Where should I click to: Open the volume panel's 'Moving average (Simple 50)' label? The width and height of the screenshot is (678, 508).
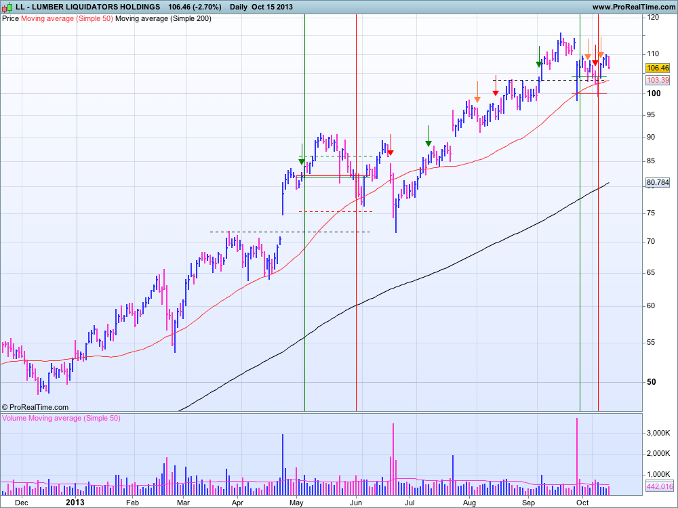click(75, 418)
